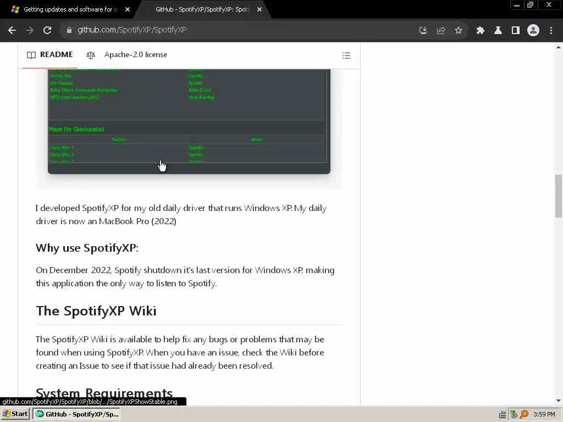Screen dimensions: 563x422
Task: Click the orange magnifier tray icon
Action: click(524, 414)
